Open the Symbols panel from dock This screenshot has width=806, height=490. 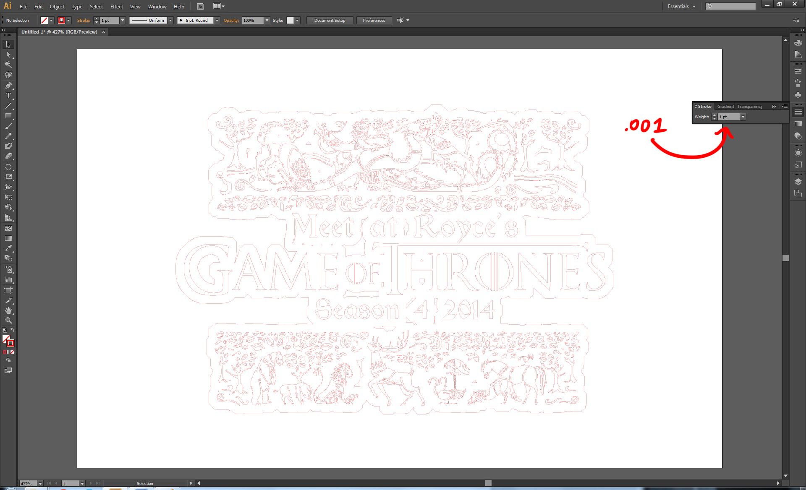click(798, 95)
